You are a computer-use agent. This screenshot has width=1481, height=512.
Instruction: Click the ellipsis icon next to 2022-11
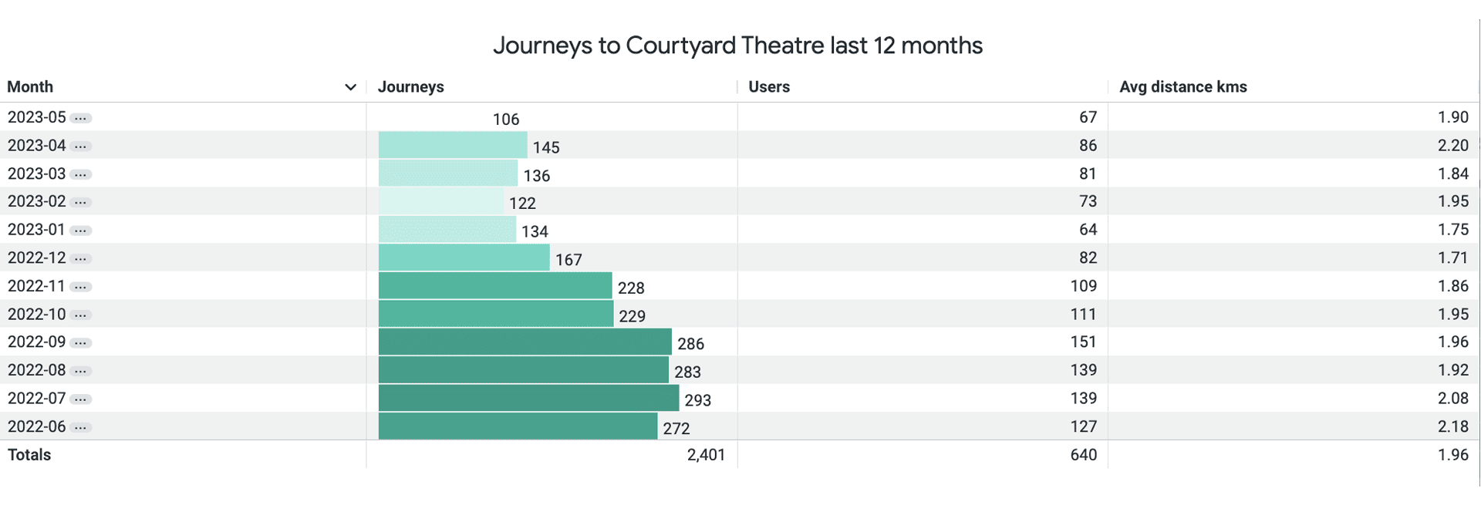pos(80,287)
